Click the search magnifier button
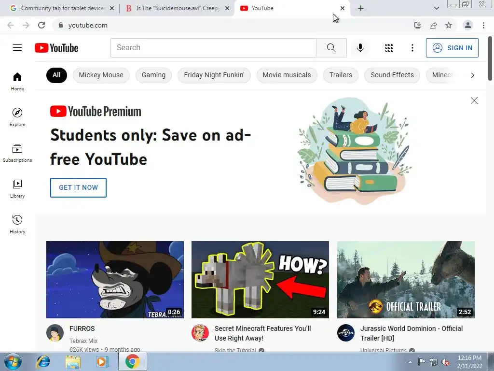The height and width of the screenshot is (371, 494). 331,48
